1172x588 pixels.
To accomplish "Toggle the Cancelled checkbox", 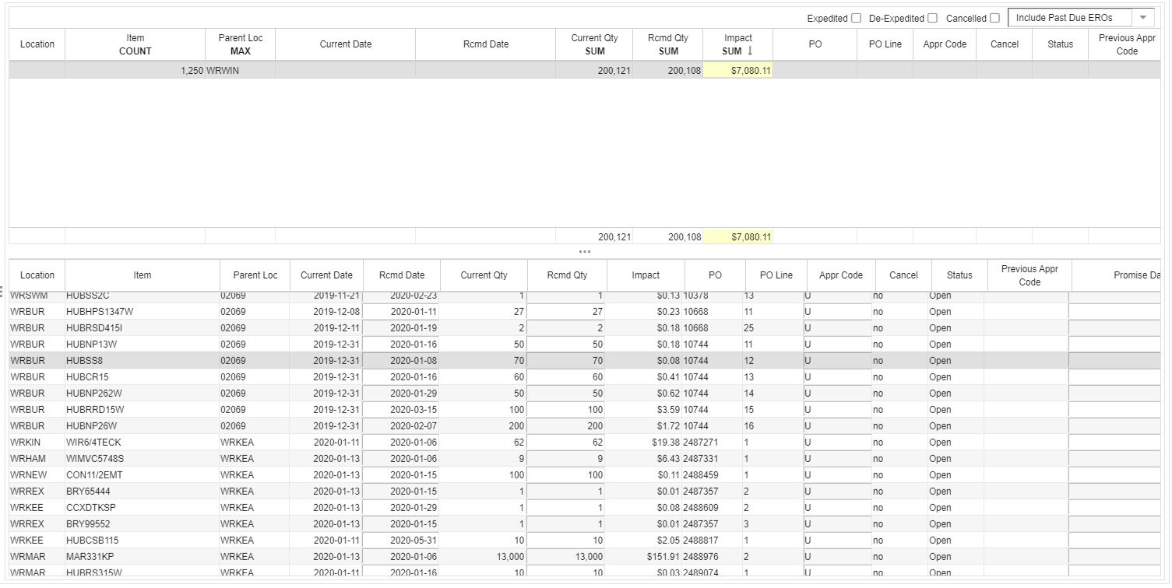I will tap(994, 18).
